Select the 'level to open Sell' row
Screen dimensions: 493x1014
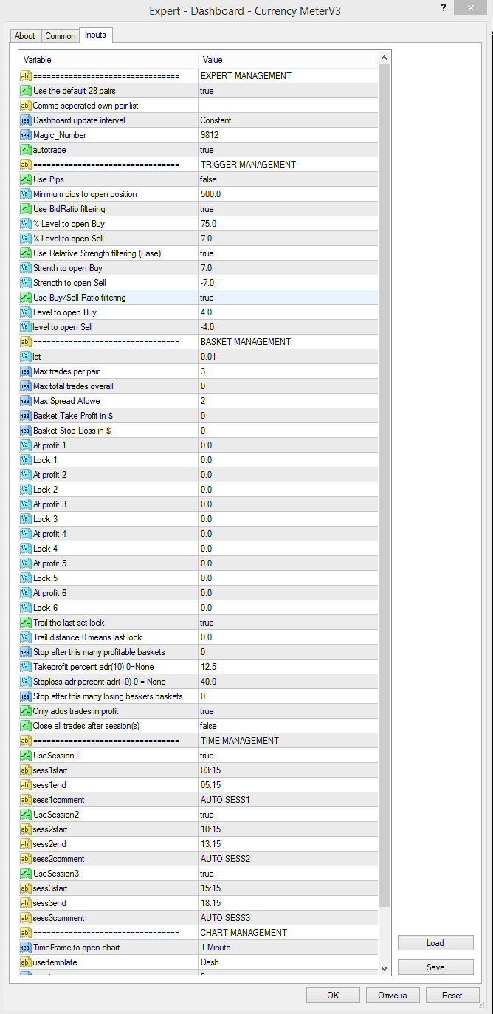pyautogui.click(x=198, y=327)
